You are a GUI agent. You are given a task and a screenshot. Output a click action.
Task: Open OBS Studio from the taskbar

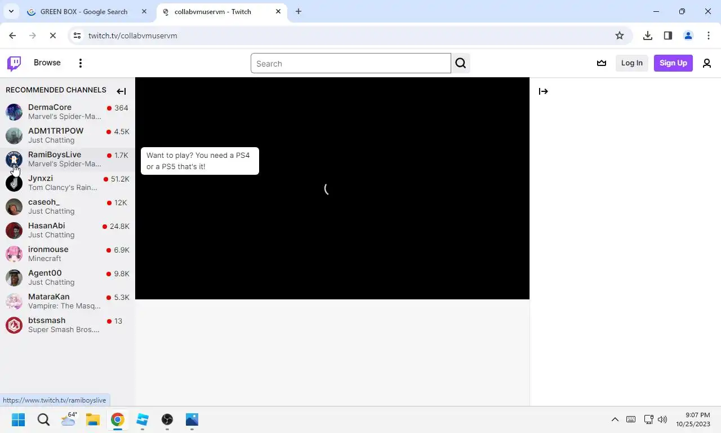pos(167,419)
